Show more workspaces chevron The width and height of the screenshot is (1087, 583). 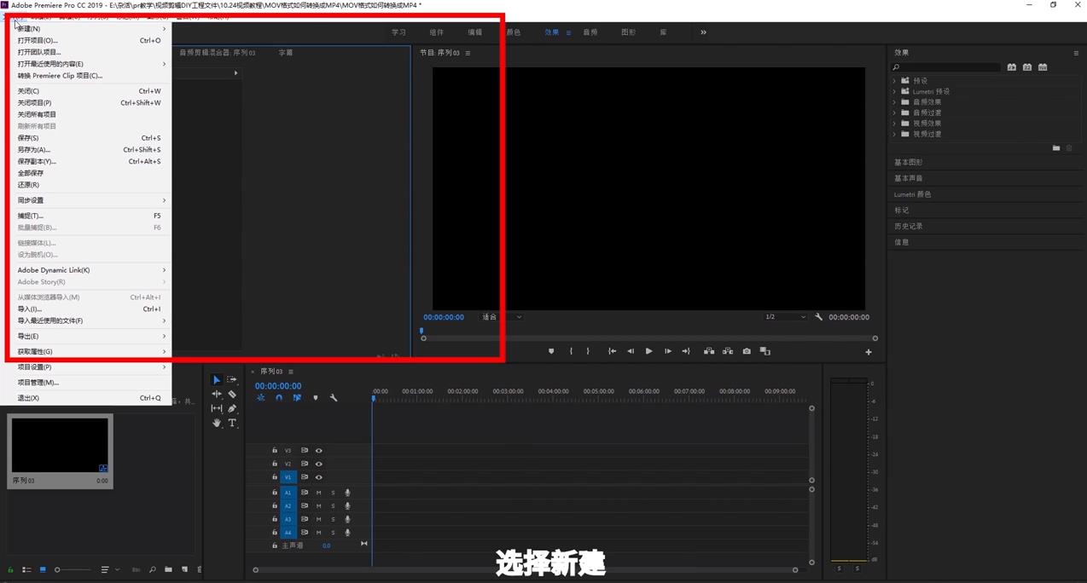click(703, 32)
